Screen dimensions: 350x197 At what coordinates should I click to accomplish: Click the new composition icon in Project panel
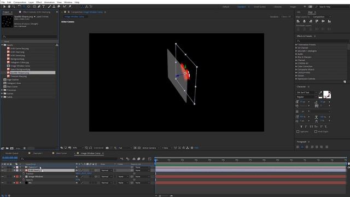(x=11, y=148)
